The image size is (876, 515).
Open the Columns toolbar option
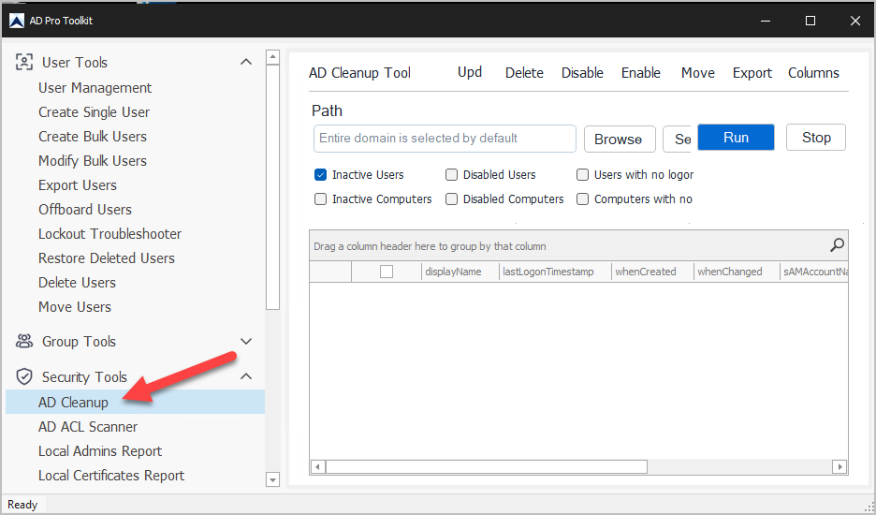[813, 73]
